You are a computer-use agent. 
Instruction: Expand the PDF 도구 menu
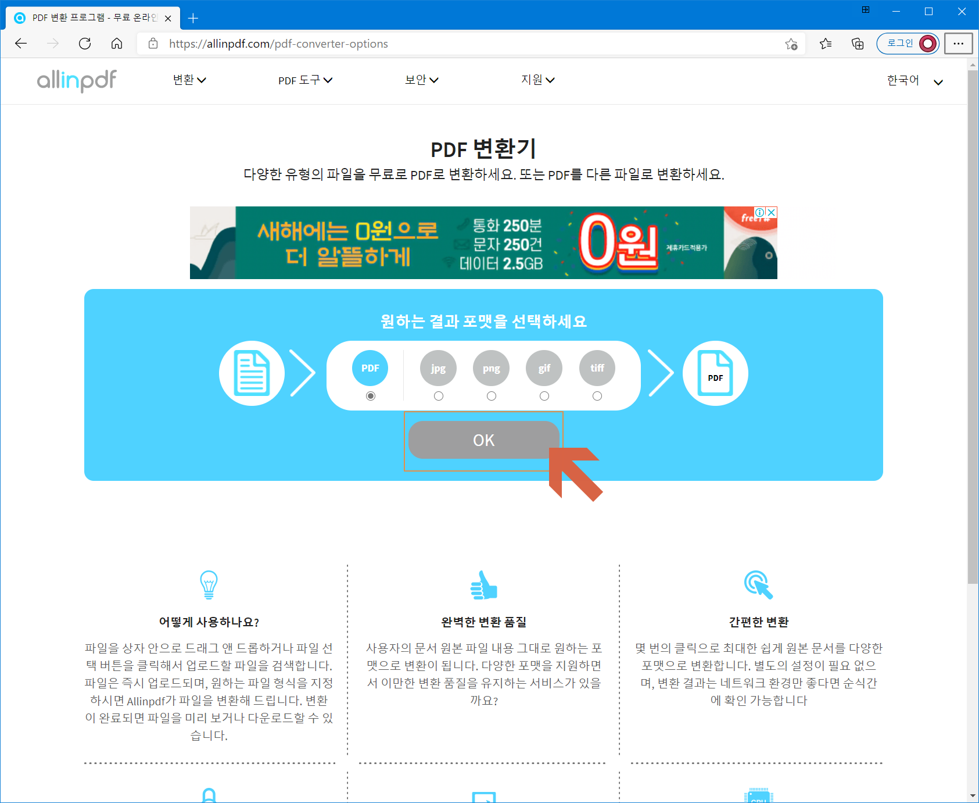tap(306, 80)
